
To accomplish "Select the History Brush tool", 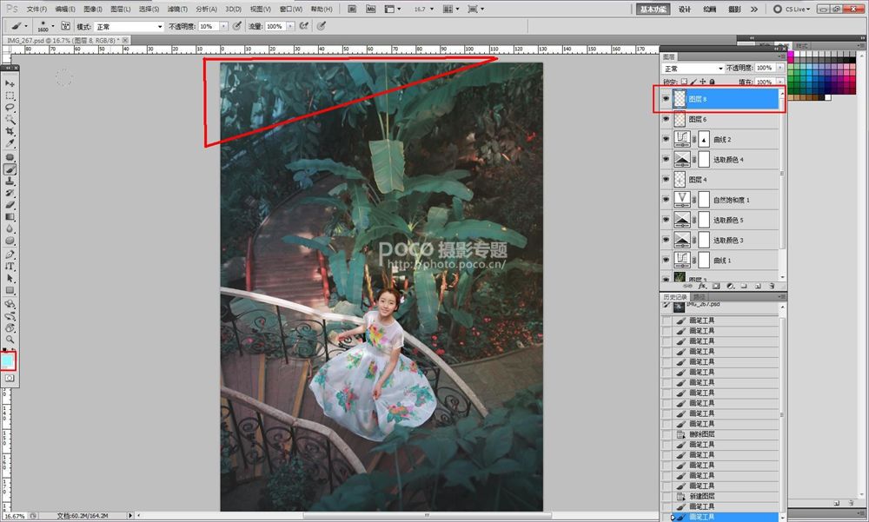I will (10, 193).
